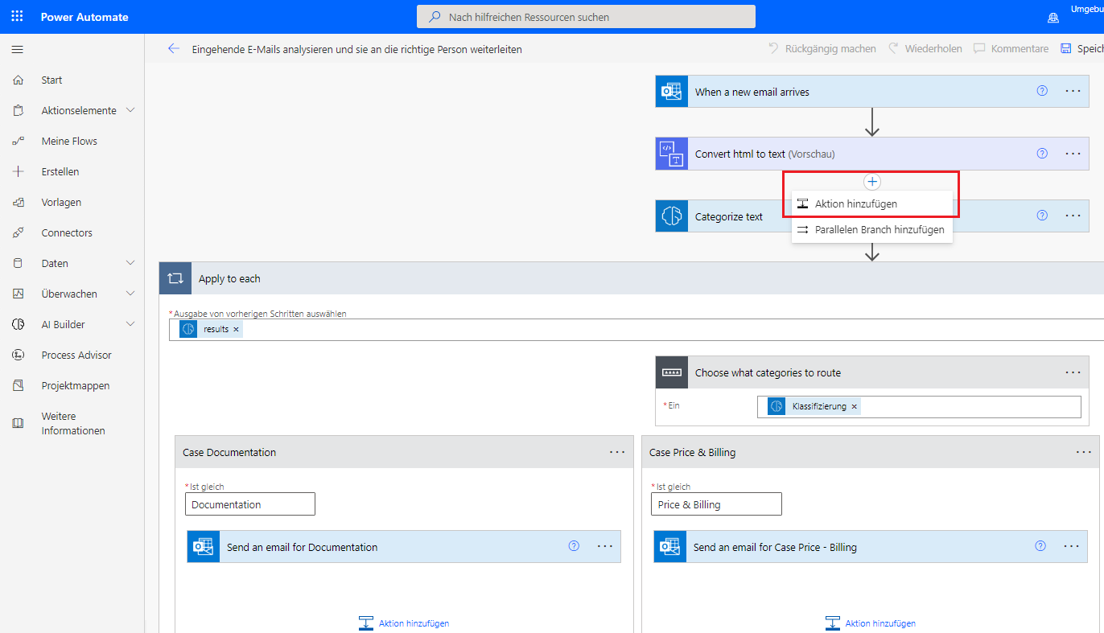Click Rückgängig machen in the toolbar

[x=822, y=48]
